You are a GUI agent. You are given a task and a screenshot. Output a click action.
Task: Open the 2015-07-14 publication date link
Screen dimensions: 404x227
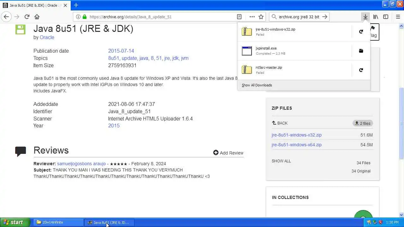pyautogui.click(x=121, y=51)
